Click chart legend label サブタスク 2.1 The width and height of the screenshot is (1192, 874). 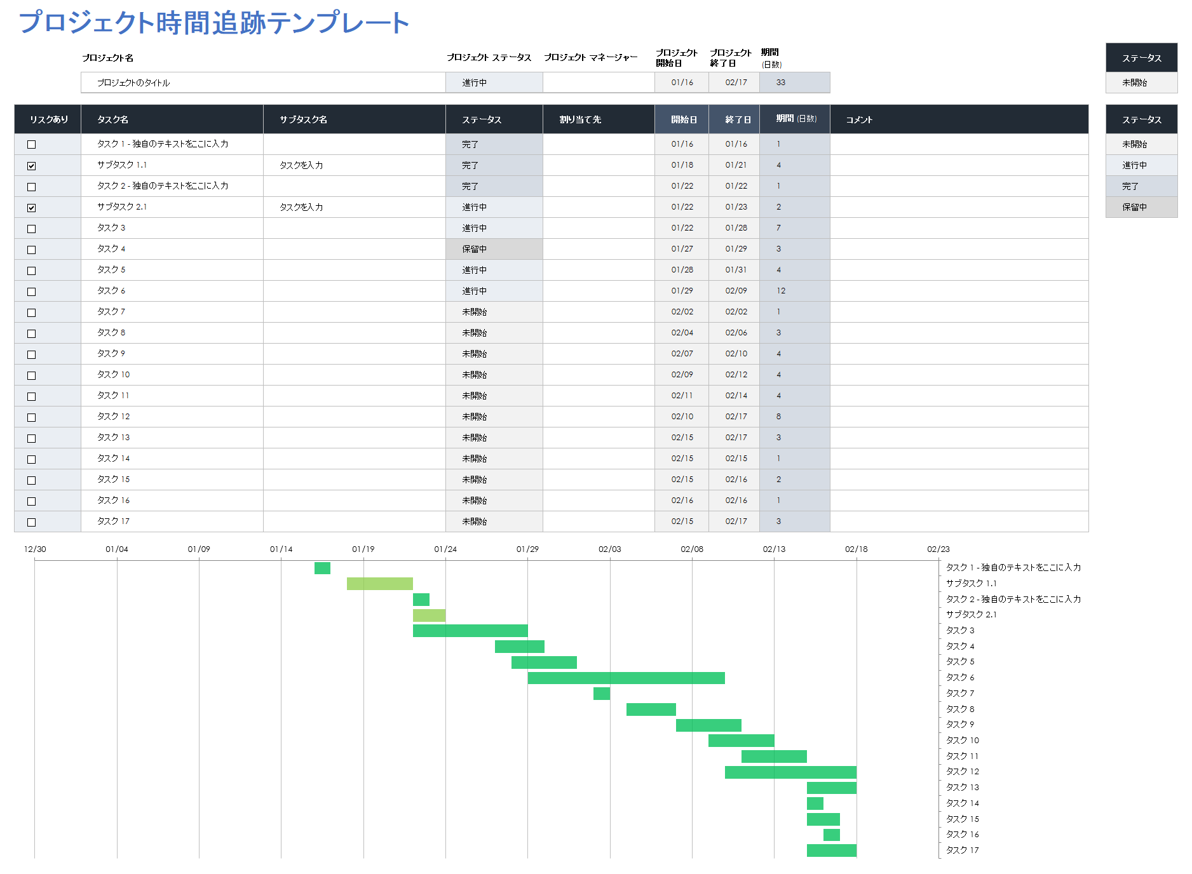coord(971,615)
